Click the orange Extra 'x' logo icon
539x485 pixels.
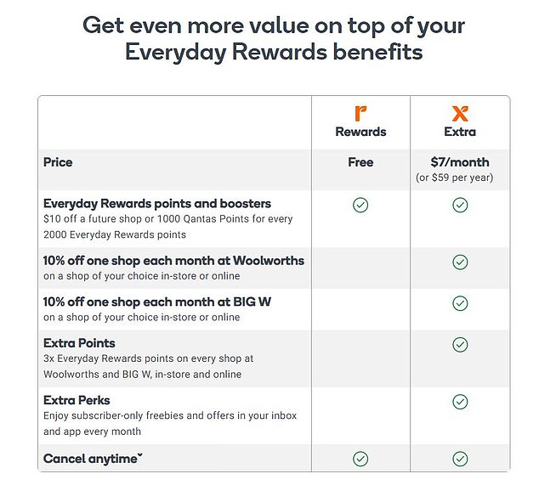460,113
